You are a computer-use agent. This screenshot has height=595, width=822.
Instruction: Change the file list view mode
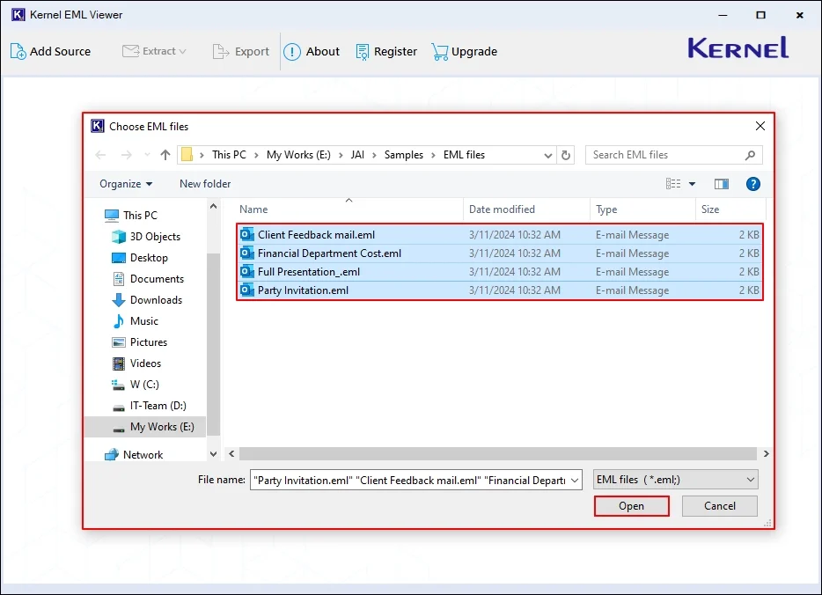(x=674, y=183)
